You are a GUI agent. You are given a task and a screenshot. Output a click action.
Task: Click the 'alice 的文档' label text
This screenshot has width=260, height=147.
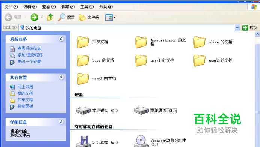(221, 42)
